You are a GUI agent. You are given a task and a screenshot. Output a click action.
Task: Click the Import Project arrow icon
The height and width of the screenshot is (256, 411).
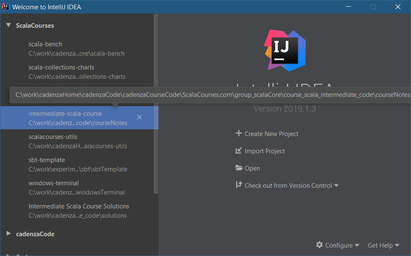(x=238, y=151)
